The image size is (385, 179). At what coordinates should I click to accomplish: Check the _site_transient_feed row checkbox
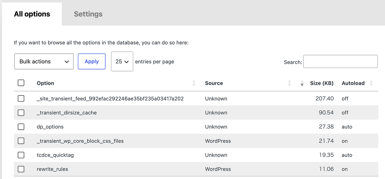21,99
